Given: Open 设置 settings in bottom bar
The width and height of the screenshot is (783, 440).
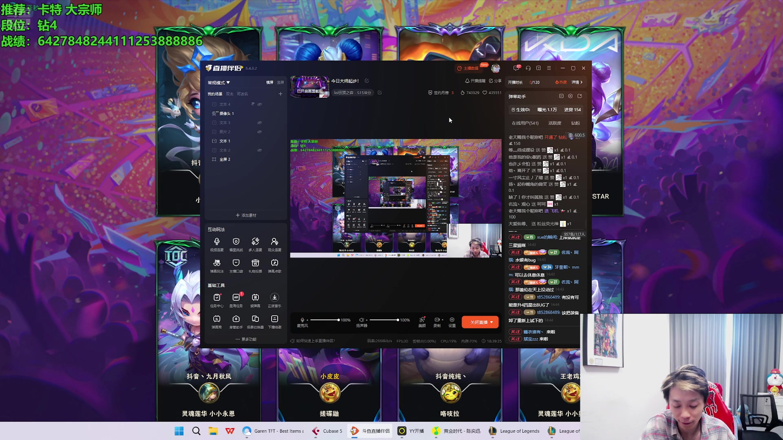Looking at the screenshot, I should pyautogui.click(x=452, y=322).
